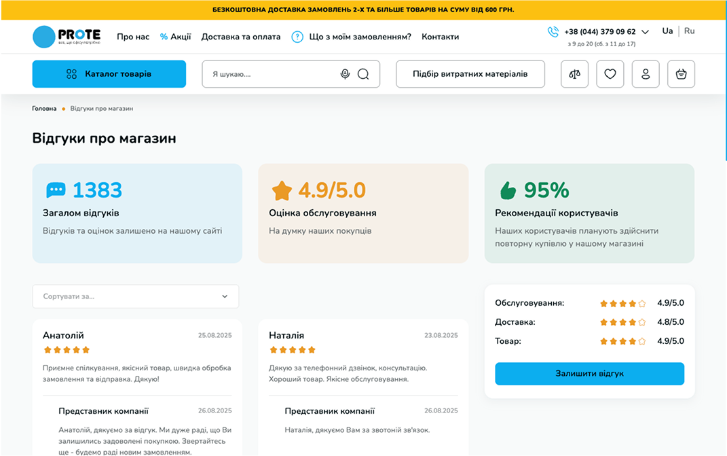The height and width of the screenshot is (456, 727).
Task: Click the 'Залишити відгук' button
Action: coord(589,374)
